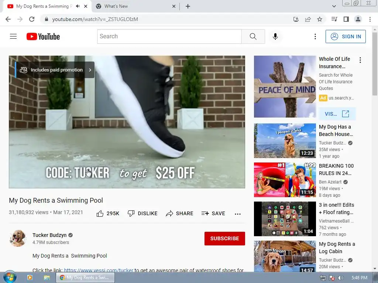This screenshot has width=378, height=283.
Task: Open YouTube settings three-dot menu beside Sign In
Action: [315, 36]
